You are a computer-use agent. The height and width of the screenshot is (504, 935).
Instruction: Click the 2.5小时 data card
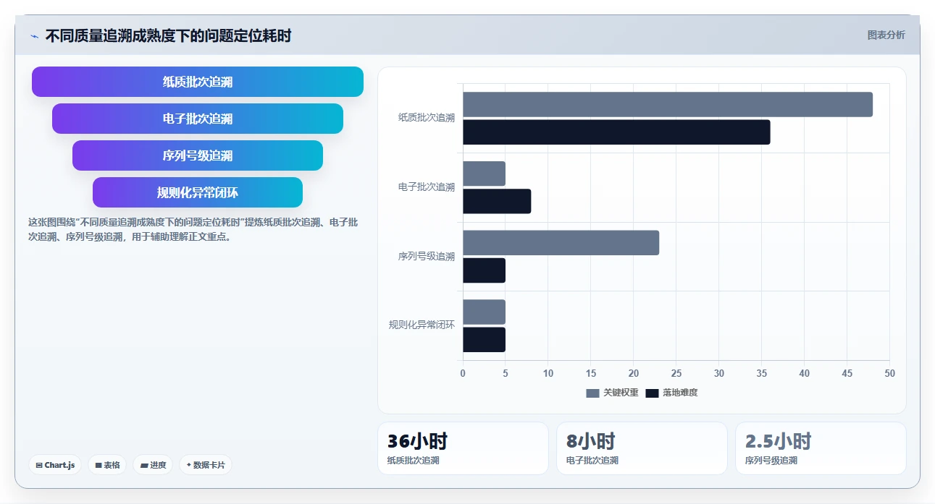821,448
